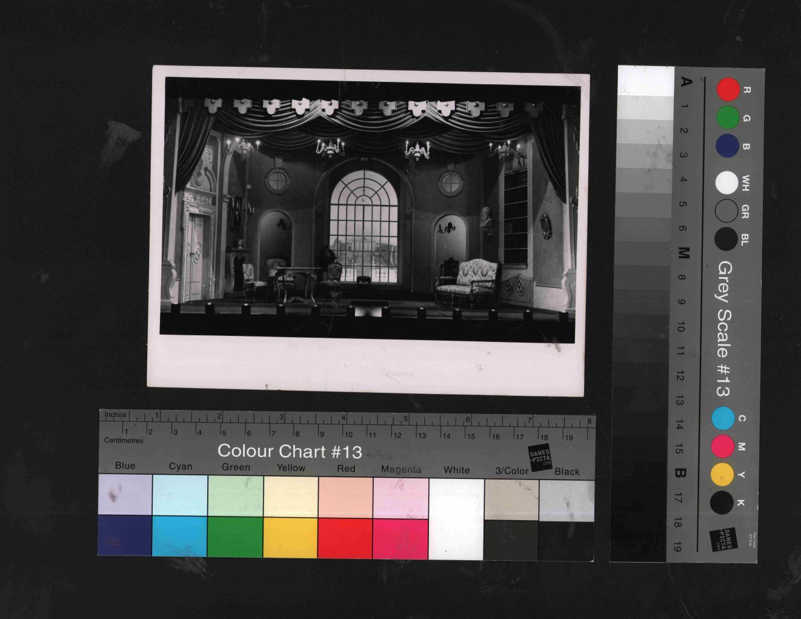Click the Danes-Picta logo on the Colour Chart
The image size is (801, 619).
click(x=540, y=458)
